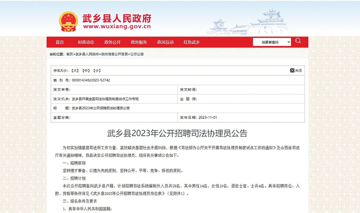Click the 关闭 X icon
The height and width of the screenshot is (213, 360).
point(292,70)
